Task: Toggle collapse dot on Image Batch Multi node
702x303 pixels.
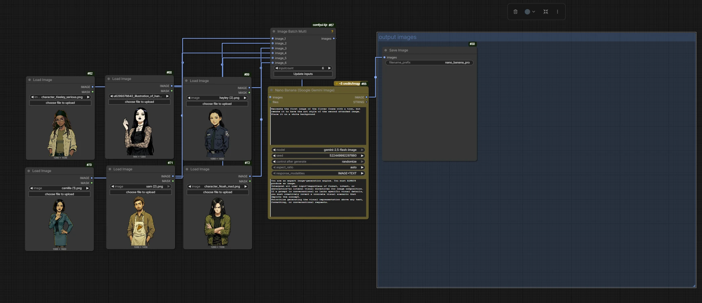Action: (x=274, y=32)
